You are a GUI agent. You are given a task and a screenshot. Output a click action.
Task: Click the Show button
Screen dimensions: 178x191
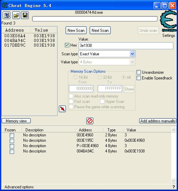pyautogui.click(x=129, y=89)
